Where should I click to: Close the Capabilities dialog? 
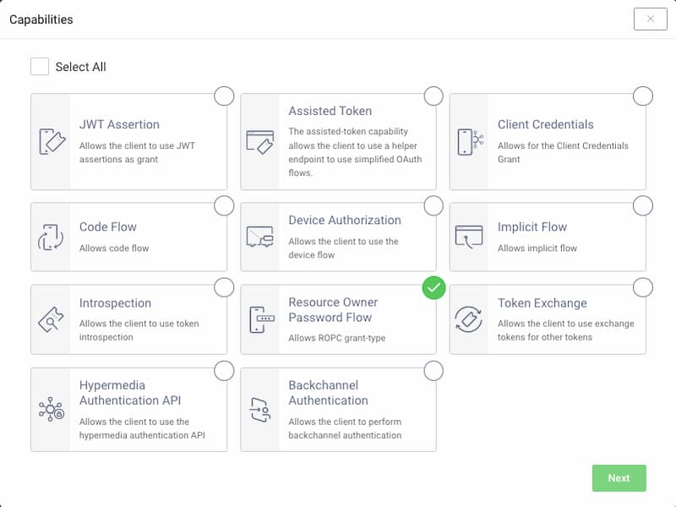[650, 19]
